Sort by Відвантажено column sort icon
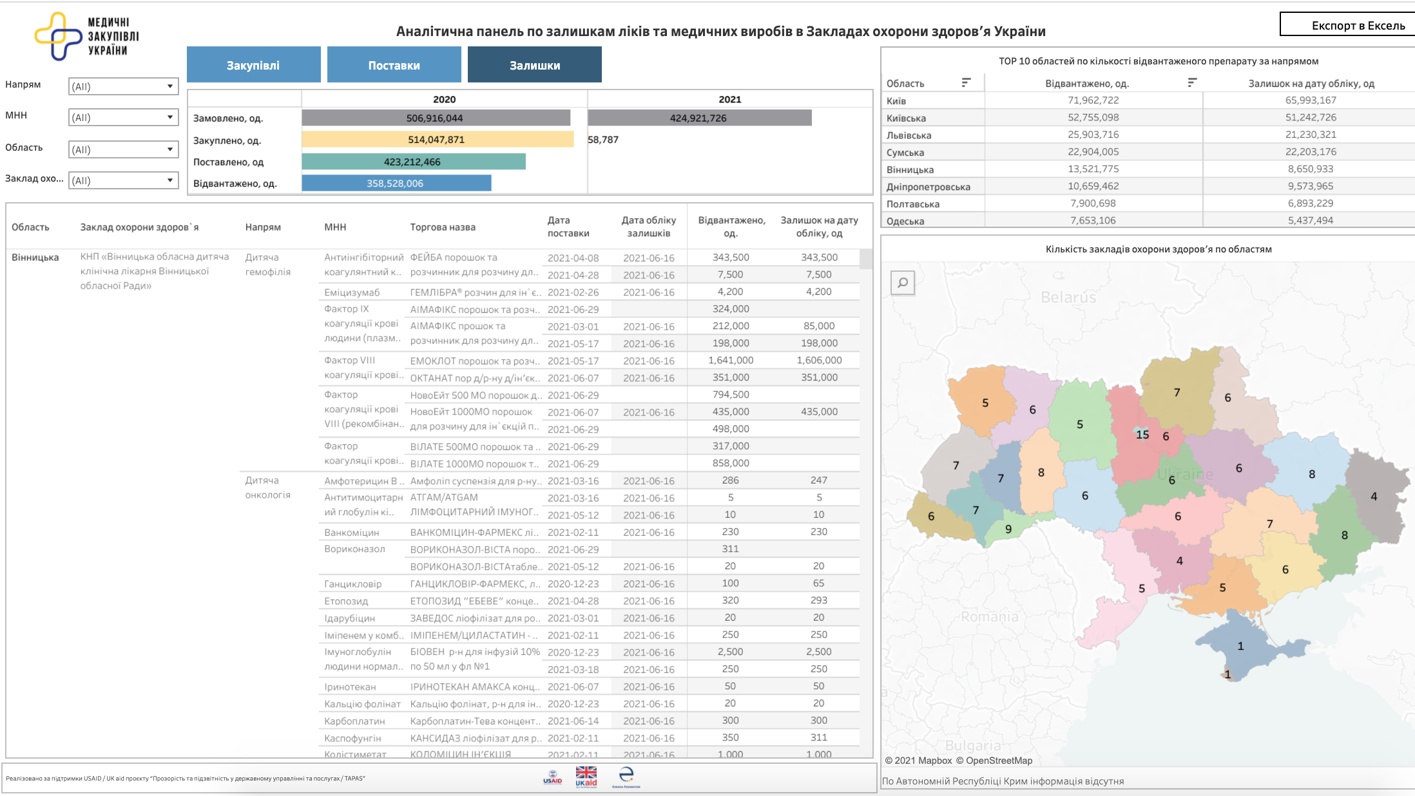Image resolution: width=1415 pixels, height=796 pixels. coord(1192,82)
